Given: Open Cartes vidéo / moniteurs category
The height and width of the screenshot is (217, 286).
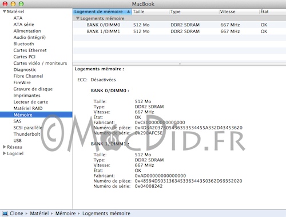Looking at the screenshot, I should pyautogui.click(x=40, y=63).
